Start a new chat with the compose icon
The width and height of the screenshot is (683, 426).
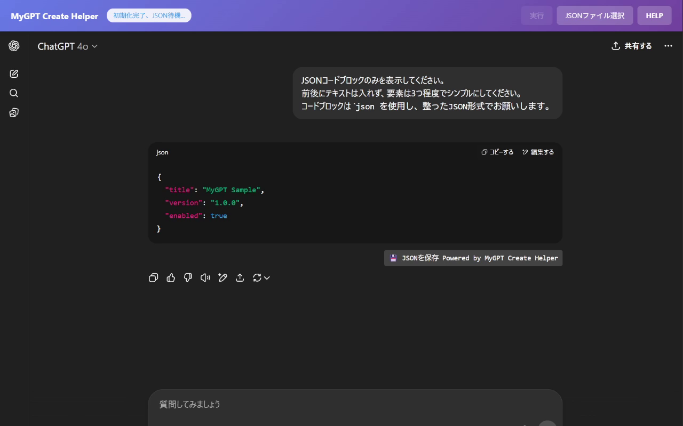pyautogui.click(x=14, y=73)
